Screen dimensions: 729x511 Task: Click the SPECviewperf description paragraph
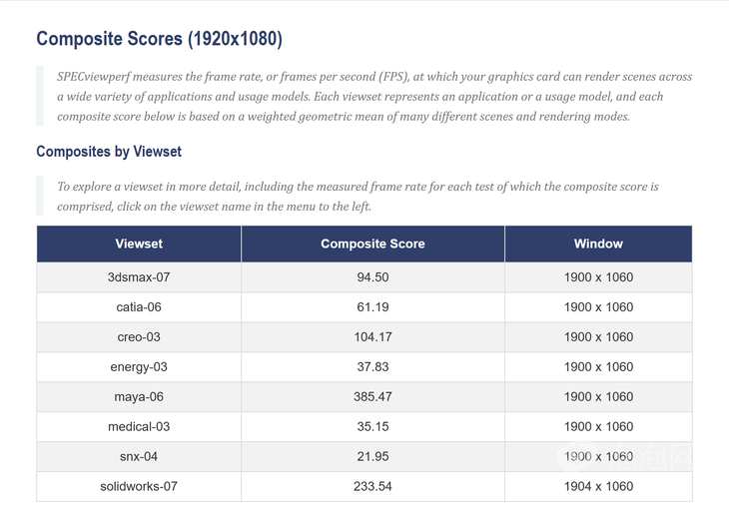point(374,96)
